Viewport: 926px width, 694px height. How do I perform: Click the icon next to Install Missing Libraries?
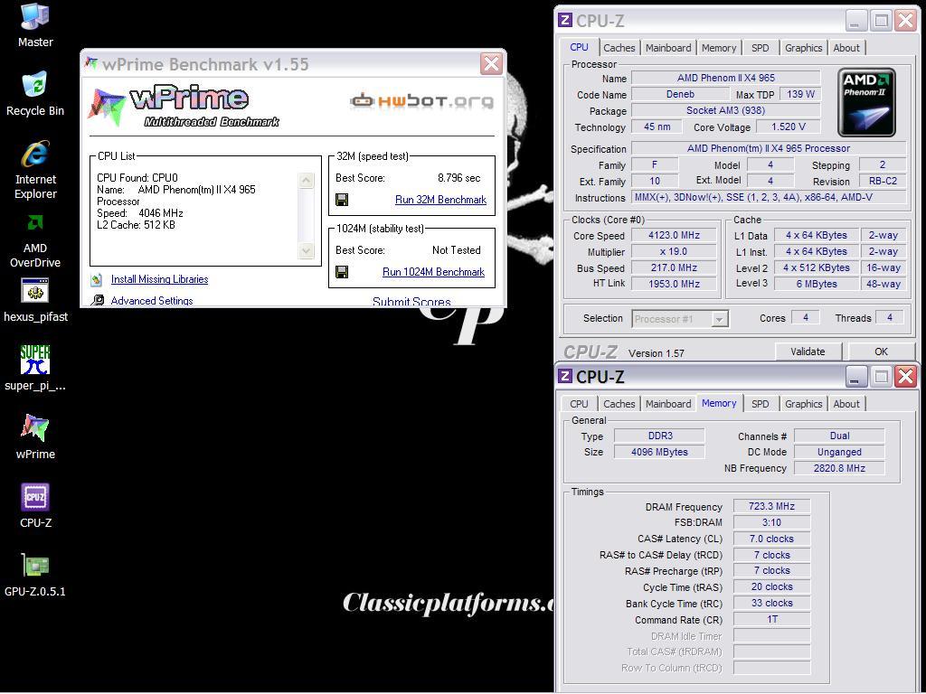[97, 279]
